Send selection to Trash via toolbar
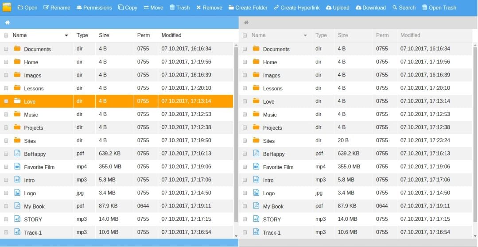Screen dimensions: 478x247 click(179, 8)
